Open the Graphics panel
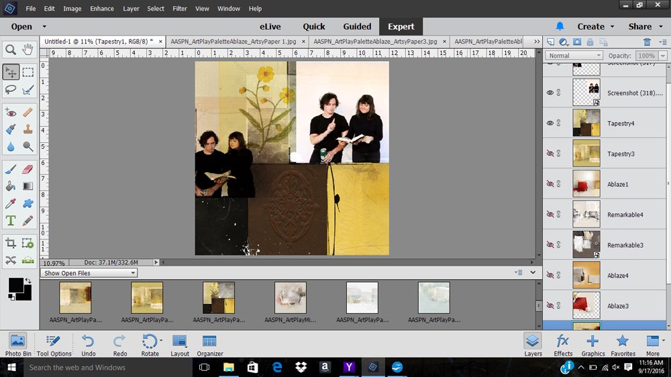 [x=593, y=345]
